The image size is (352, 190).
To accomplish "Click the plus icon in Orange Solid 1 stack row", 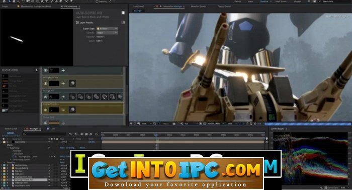I will click(63, 123).
